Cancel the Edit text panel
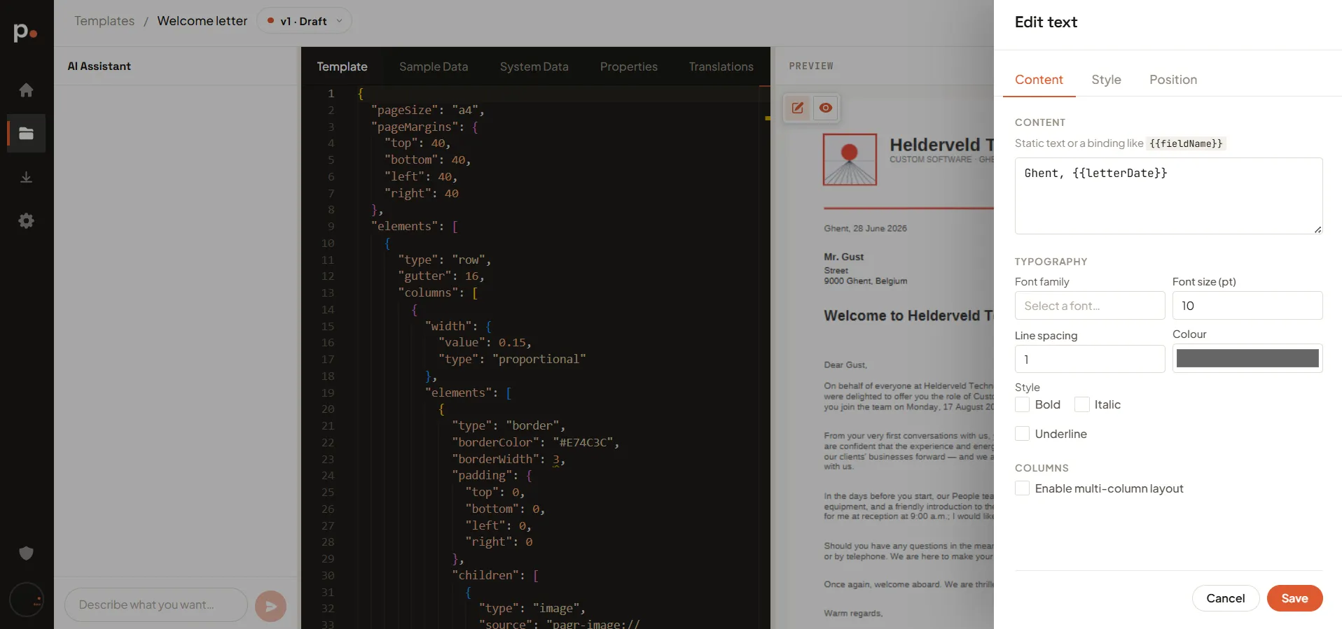The image size is (1342, 629). point(1225,598)
